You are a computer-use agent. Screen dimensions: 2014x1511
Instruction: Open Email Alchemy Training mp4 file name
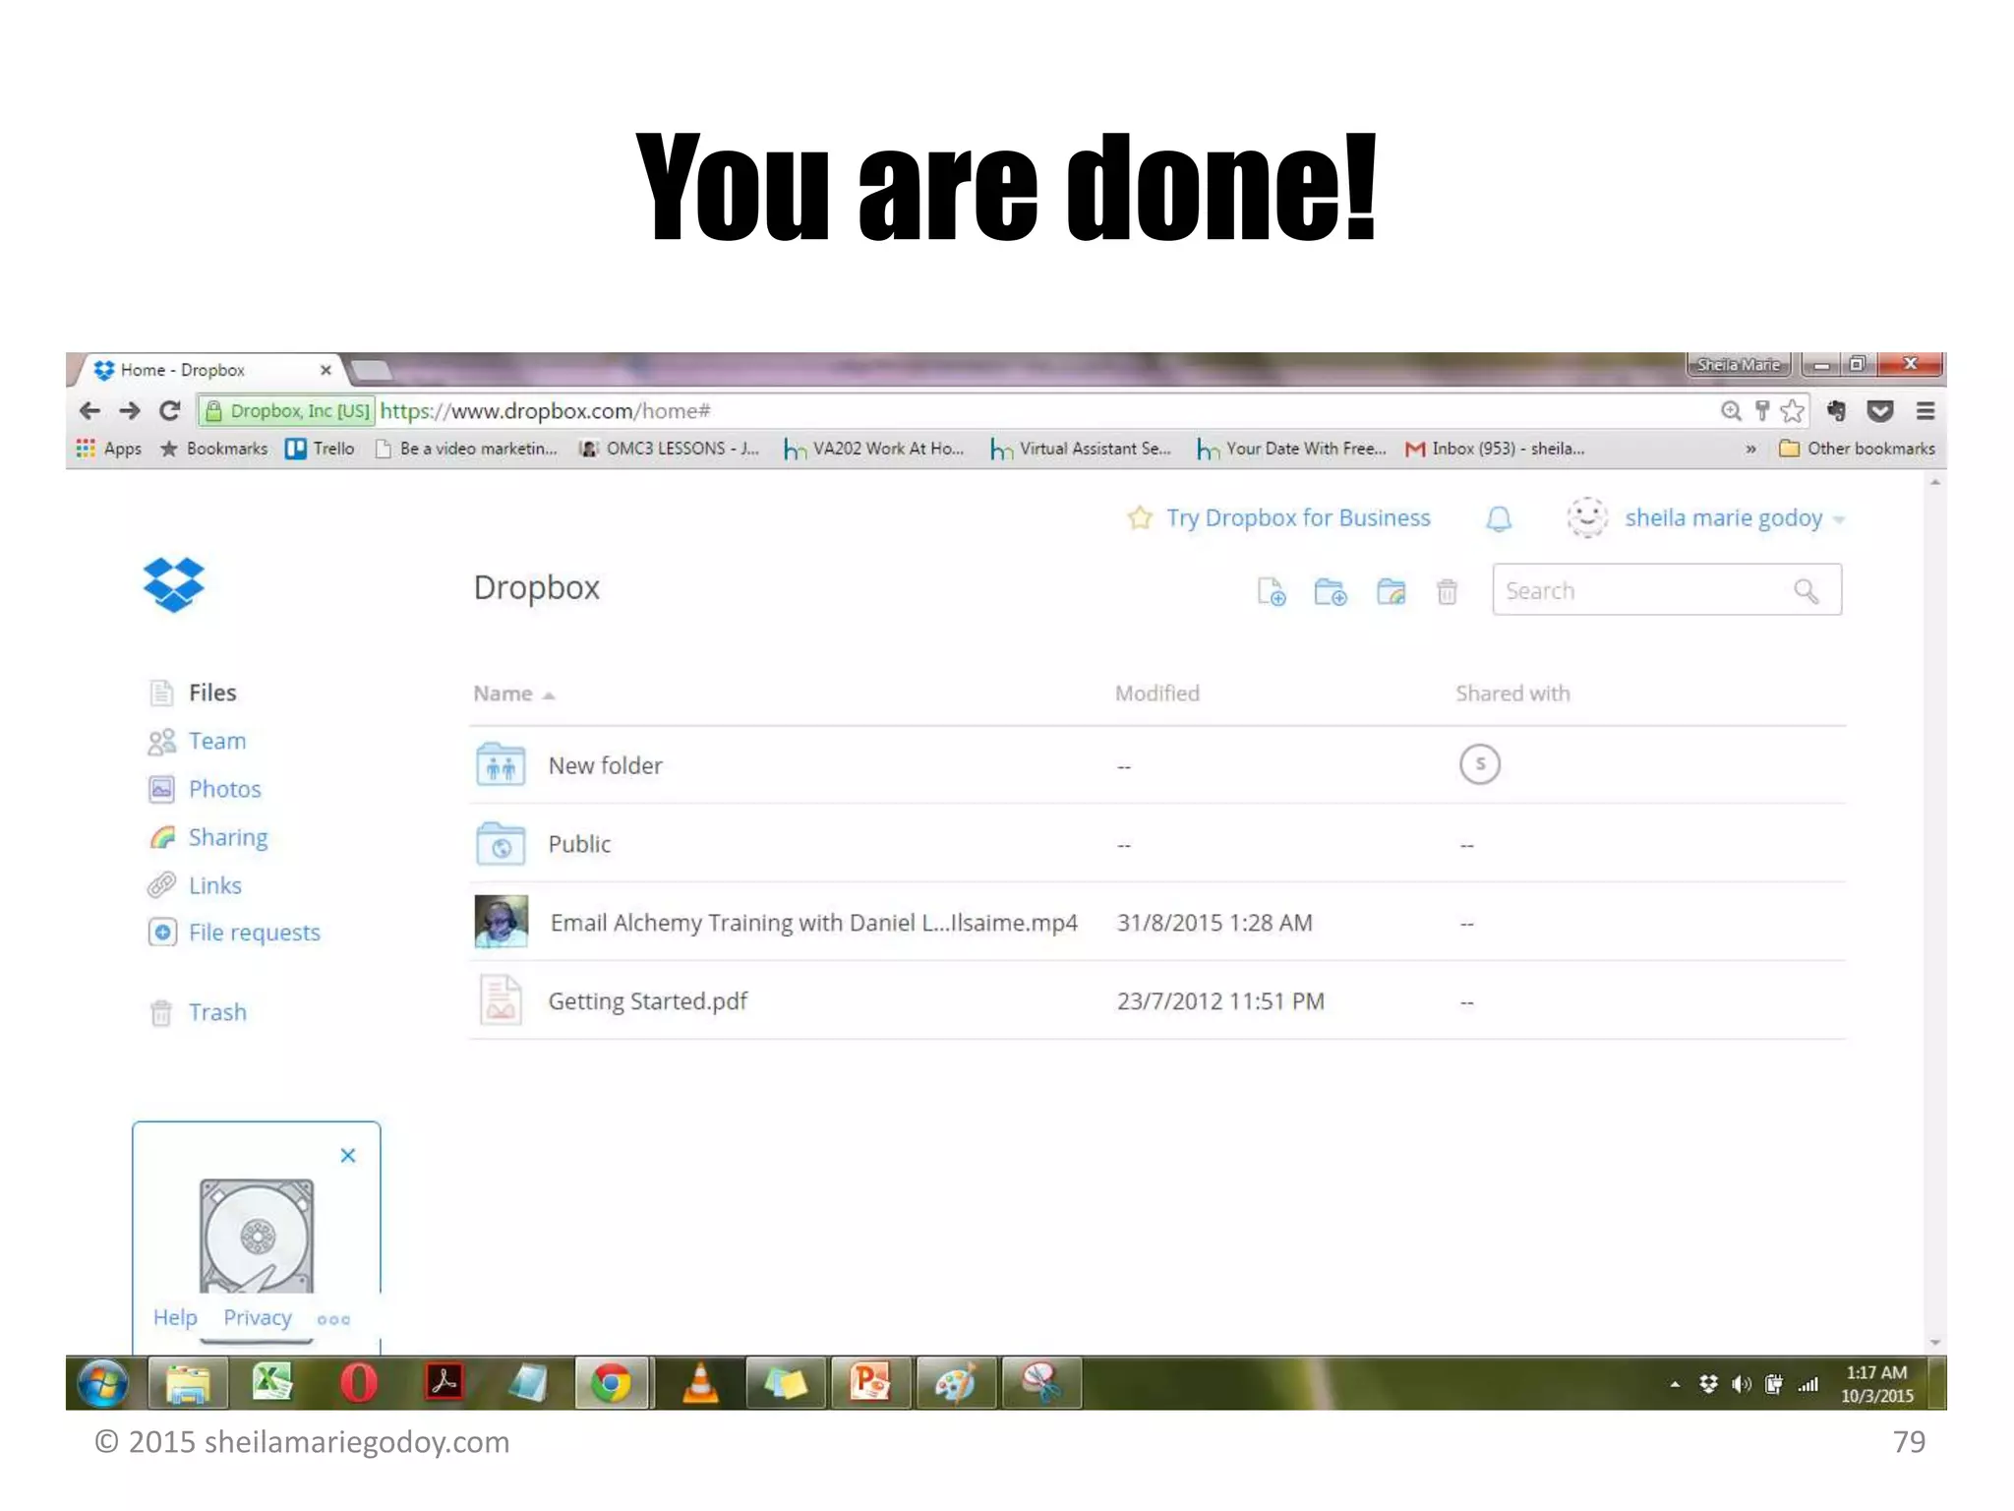point(813,923)
